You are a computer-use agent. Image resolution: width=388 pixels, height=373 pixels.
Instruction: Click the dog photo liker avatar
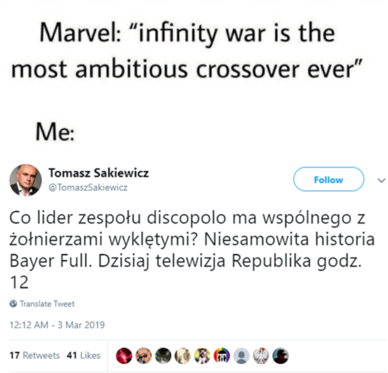(202, 355)
